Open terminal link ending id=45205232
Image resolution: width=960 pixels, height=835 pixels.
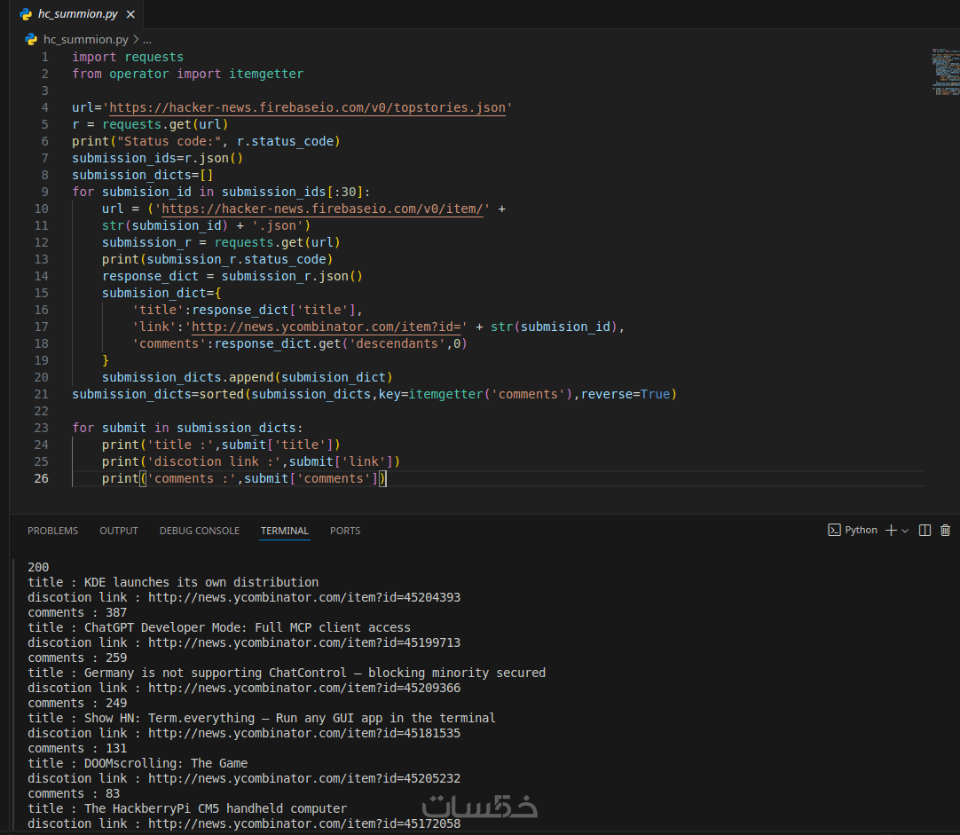point(304,779)
